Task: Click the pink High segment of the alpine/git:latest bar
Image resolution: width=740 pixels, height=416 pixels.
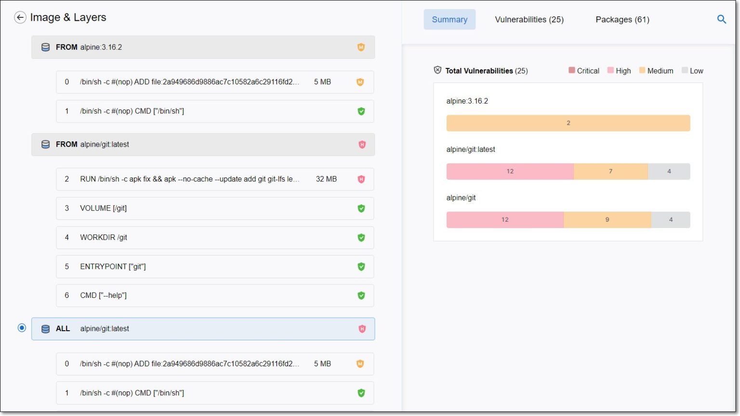Action: click(510, 171)
